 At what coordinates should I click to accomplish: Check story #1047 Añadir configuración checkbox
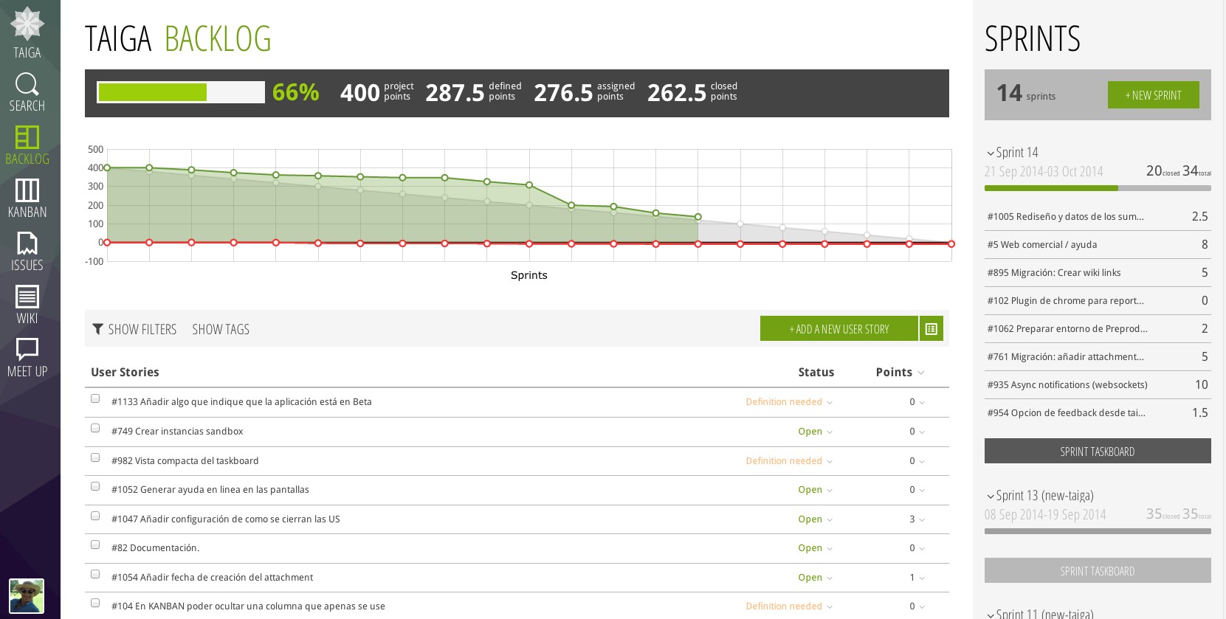click(95, 516)
